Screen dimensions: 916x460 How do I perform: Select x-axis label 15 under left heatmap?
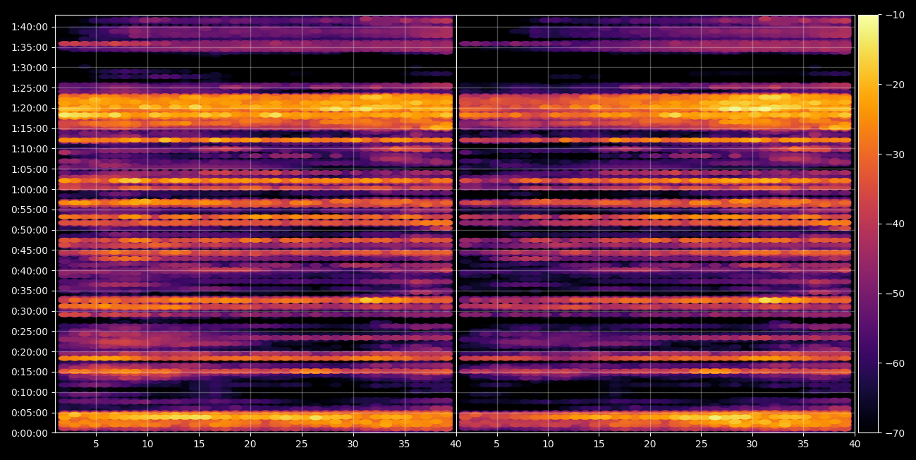click(x=199, y=444)
